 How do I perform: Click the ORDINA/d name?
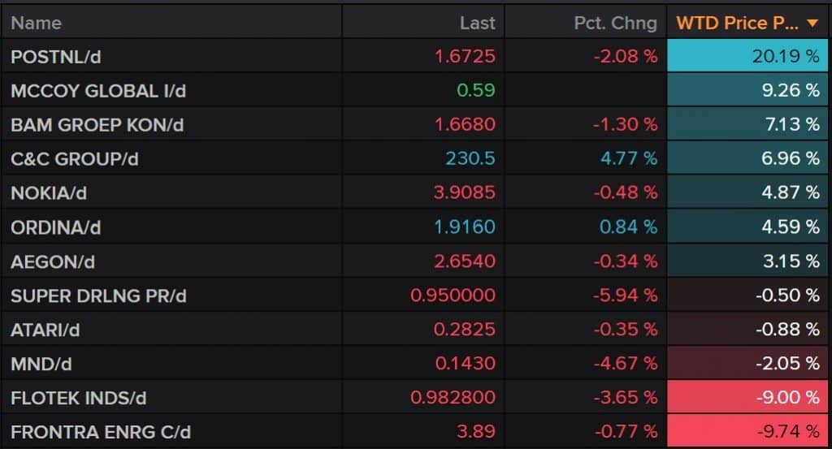56,227
